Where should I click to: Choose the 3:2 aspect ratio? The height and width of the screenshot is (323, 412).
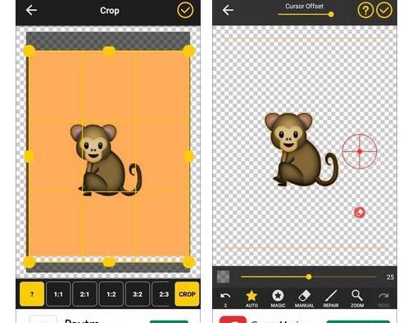point(138,294)
